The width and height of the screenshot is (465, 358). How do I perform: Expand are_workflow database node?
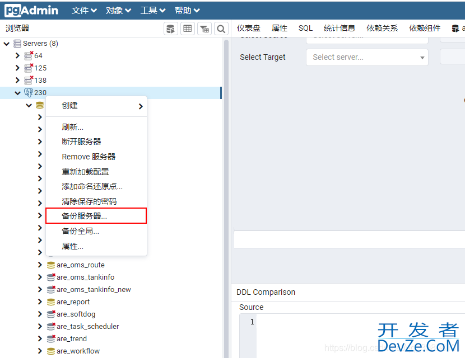coord(40,351)
